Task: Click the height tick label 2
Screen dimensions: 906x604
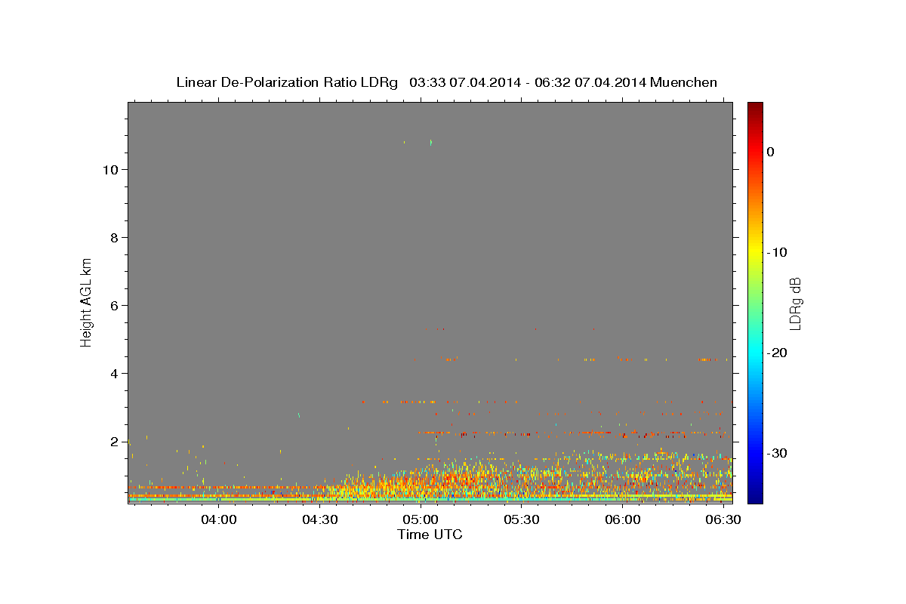Action: coord(115,442)
